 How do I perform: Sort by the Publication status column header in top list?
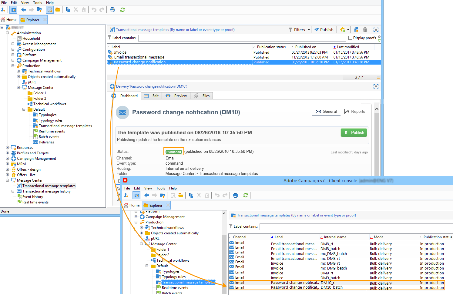(271, 47)
